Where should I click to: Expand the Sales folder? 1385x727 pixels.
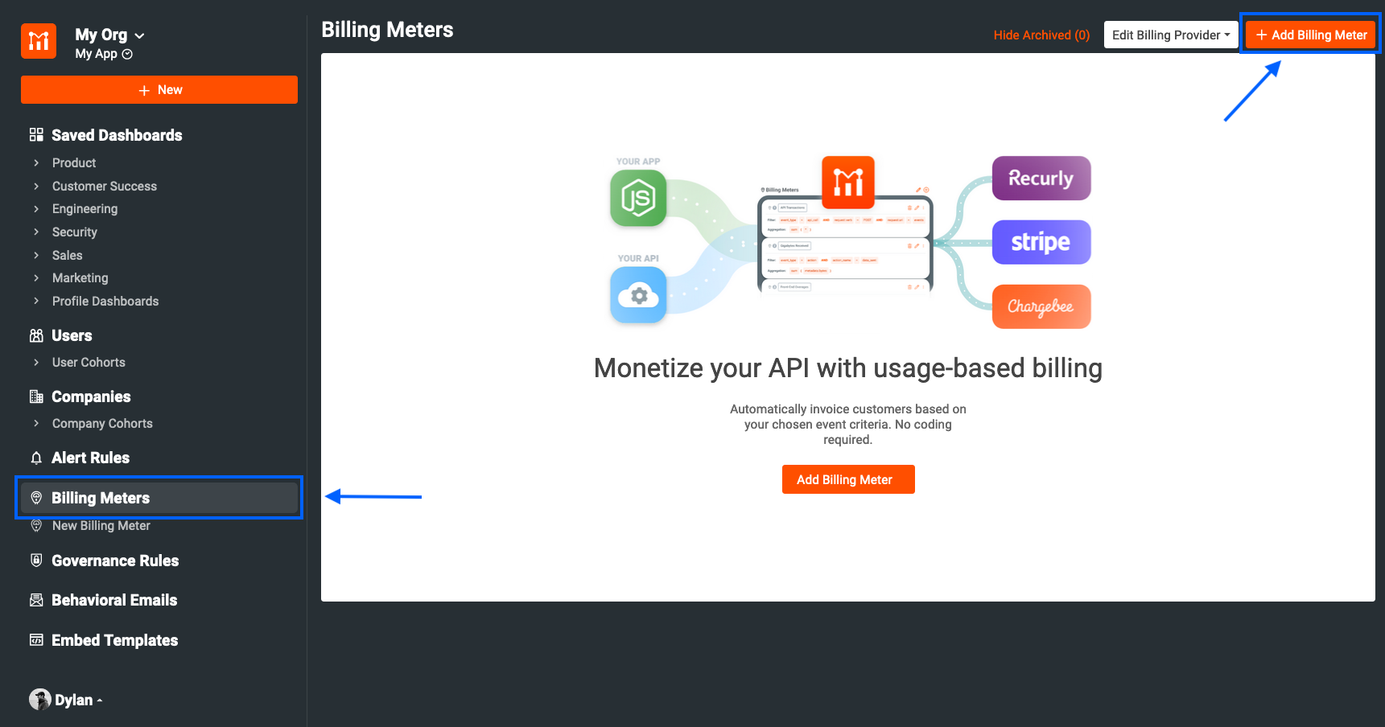click(x=36, y=256)
